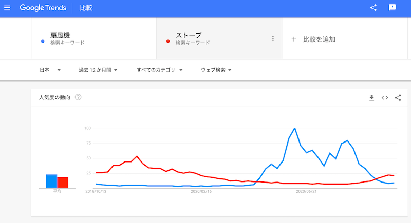Show help for 人気度の動向

[78, 97]
